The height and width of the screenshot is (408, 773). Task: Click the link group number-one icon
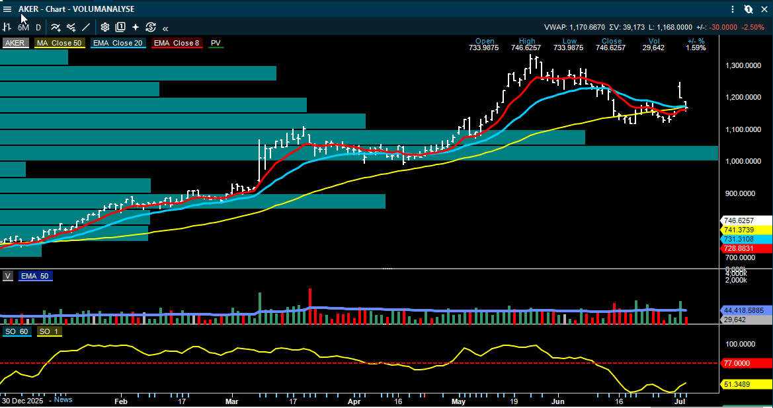coord(749,9)
